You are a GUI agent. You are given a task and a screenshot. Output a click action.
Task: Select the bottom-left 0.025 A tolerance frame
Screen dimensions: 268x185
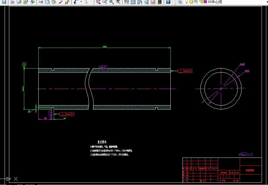[67, 114]
